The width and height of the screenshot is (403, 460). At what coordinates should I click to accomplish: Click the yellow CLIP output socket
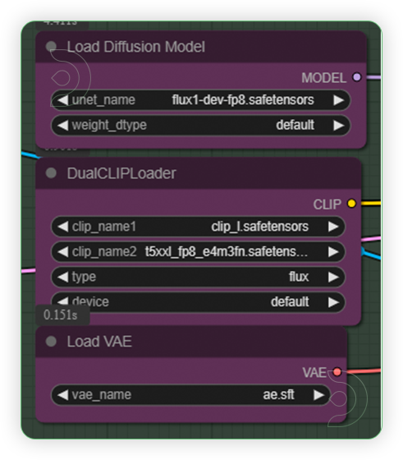[351, 204]
